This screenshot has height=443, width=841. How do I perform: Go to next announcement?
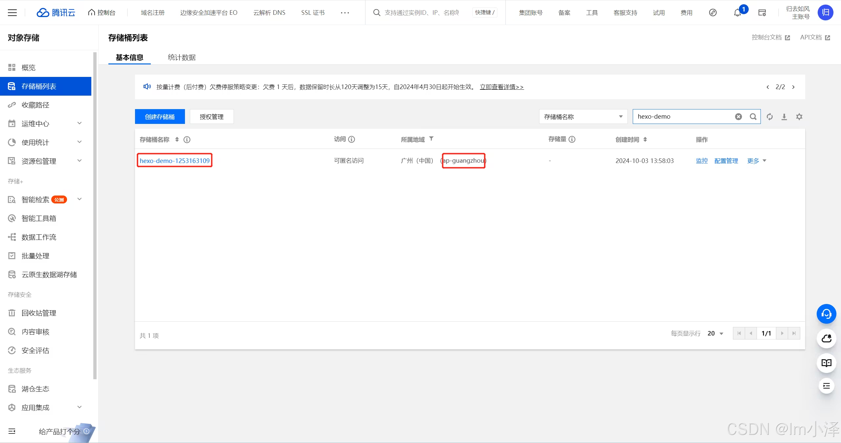coord(793,87)
